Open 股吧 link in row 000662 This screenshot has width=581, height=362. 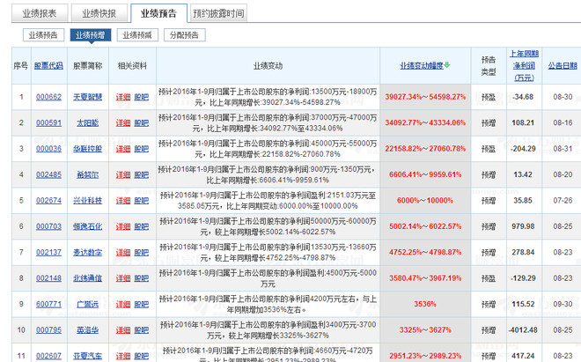click(141, 97)
